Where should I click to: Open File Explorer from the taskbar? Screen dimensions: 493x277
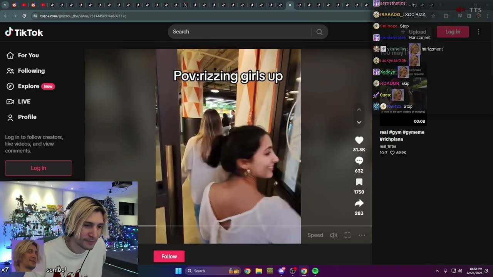point(259,271)
